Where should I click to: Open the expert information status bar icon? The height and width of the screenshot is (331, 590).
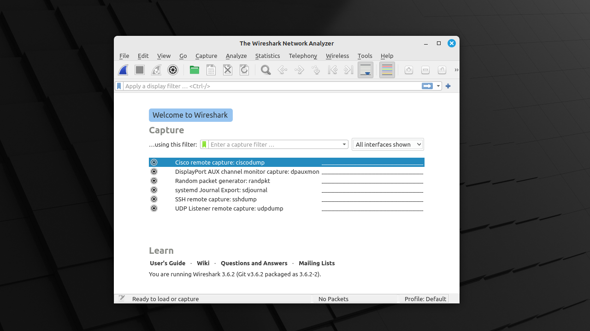point(122,298)
